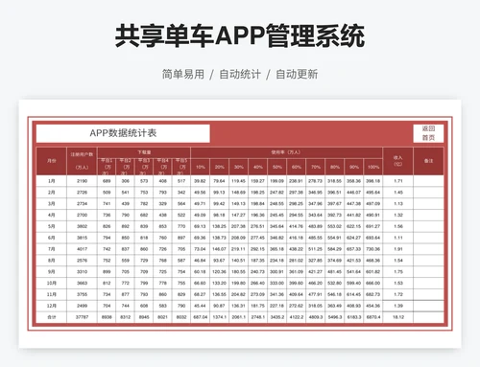480x367 pixels.
Task: Click the 平台3 column header
Action: pyautogui.click(x=144, y=167)
